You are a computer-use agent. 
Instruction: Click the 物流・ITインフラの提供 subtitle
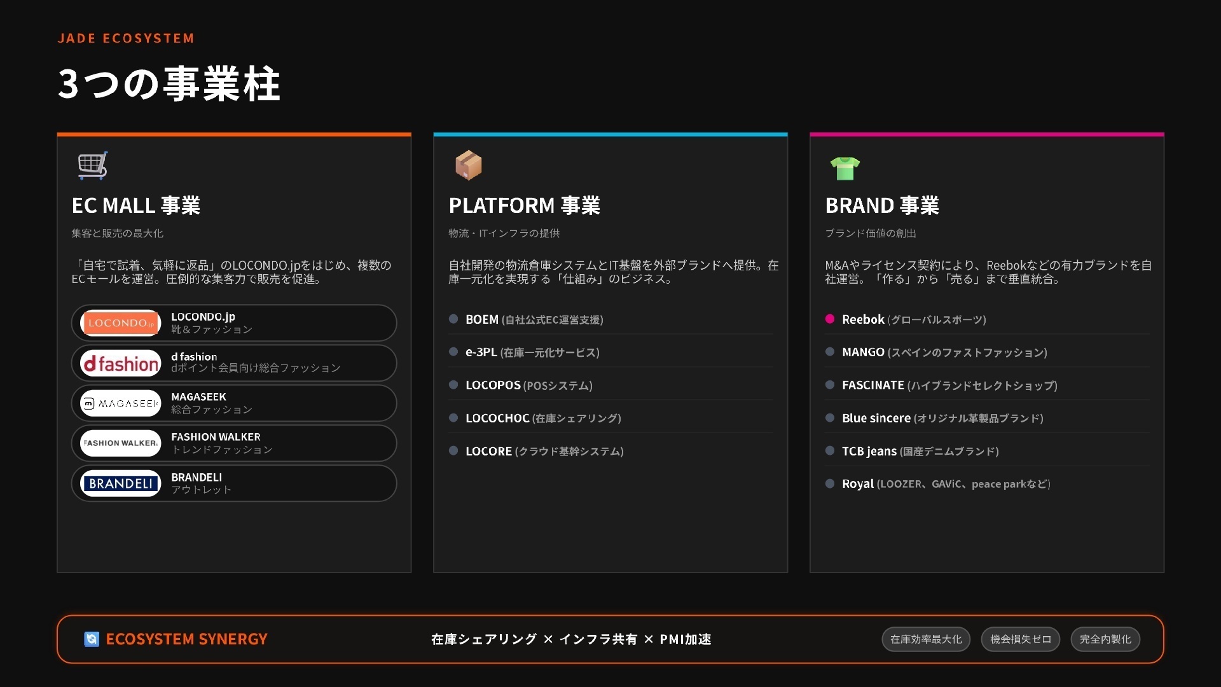(x=504, y=233)
